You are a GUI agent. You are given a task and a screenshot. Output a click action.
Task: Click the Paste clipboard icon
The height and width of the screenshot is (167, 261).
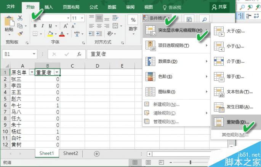pos(9,21)
